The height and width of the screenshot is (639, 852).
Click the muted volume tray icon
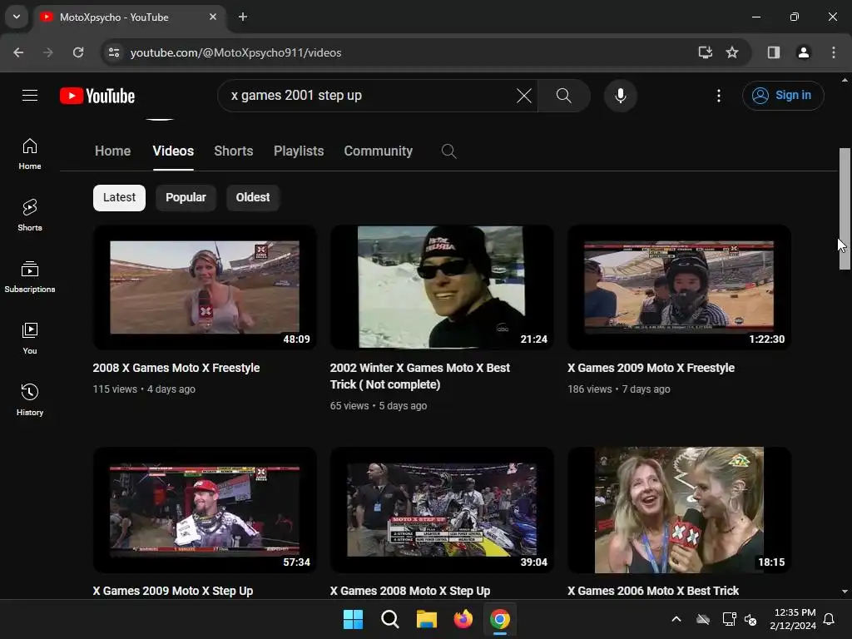tap(750, 619)
